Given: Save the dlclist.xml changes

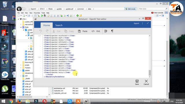Looking at the screenshot, I should point(137,82).
